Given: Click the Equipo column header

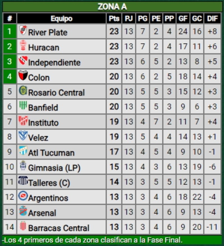Looking at the screenshot, I should (x=62, y=19).
